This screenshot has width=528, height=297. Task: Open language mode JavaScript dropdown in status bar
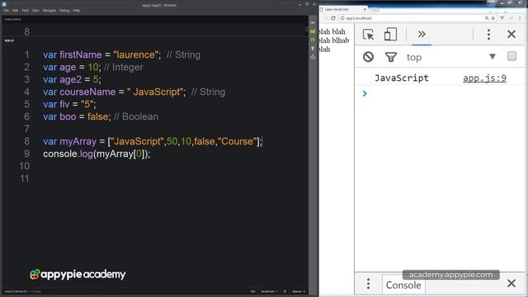click(x=270, y=291)
